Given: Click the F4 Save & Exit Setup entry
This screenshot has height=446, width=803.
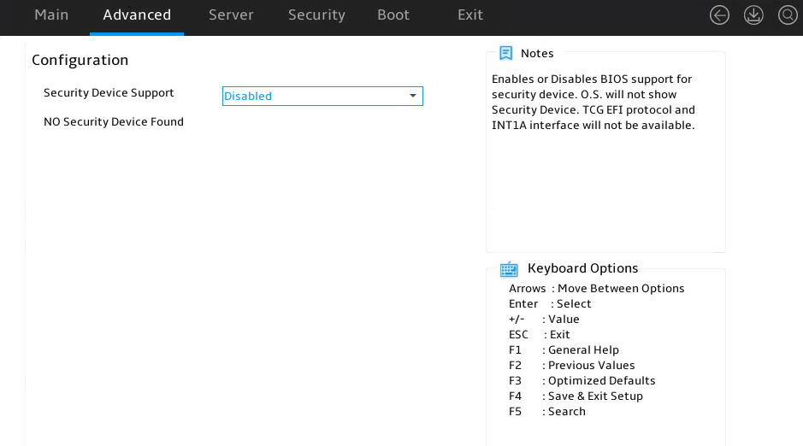Looking at the screenshot, I should [576, 396].
